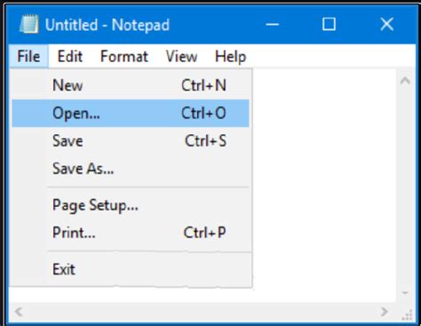Minimize the Notepad window
Screen dimensions: 421x326
273,24
